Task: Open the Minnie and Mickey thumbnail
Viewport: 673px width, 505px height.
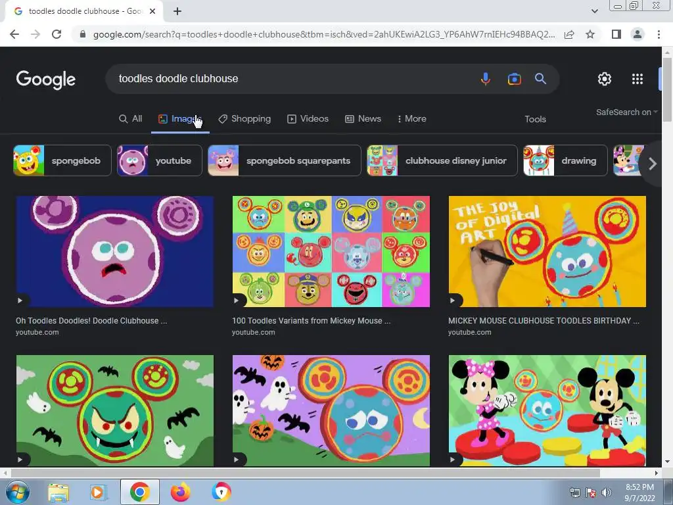Action: tap(547, 410)
